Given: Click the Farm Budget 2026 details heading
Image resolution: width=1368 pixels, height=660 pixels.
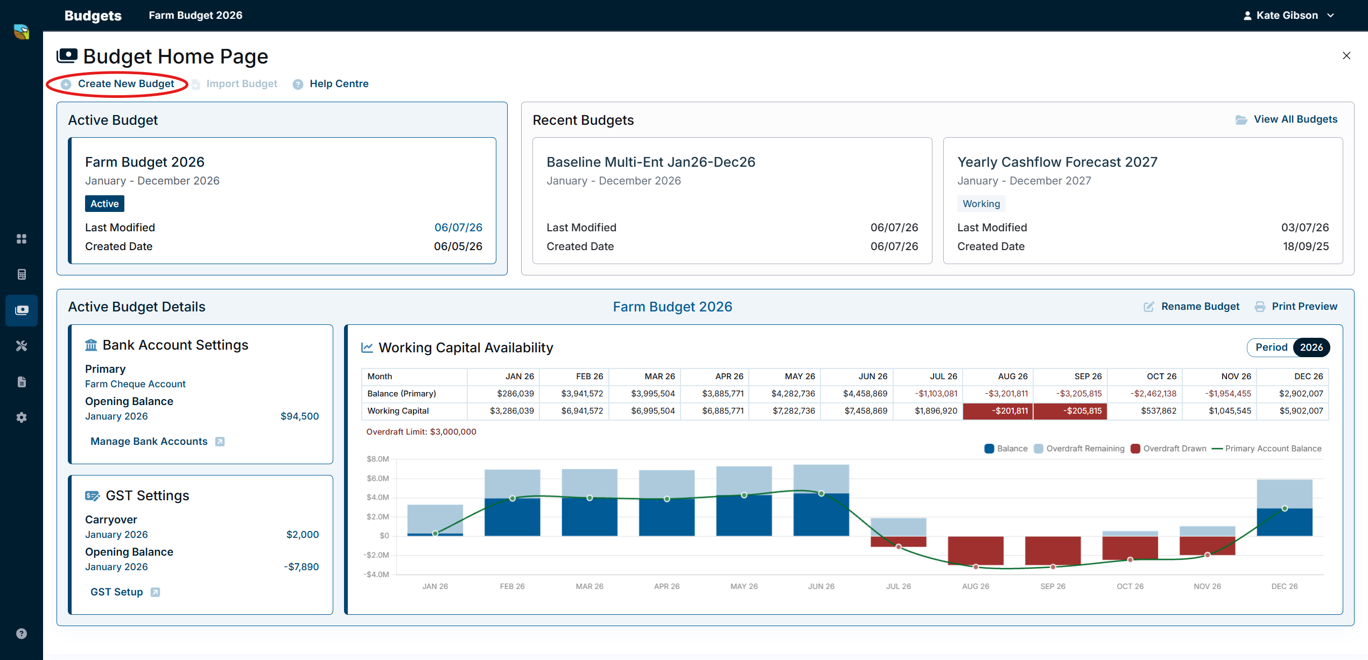Looking at the screenshot, I should (x=672, y=307).
